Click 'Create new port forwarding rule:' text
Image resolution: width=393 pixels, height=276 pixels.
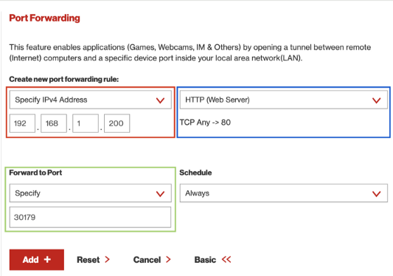[x=64, y=79]
